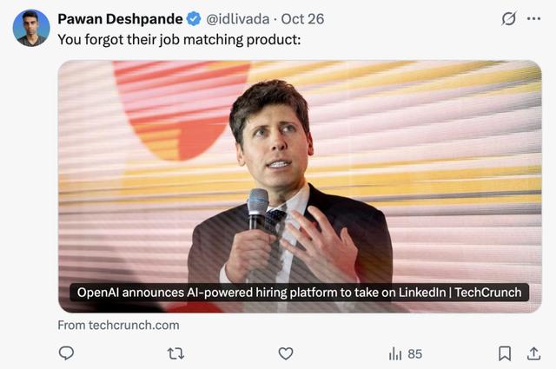This screenshot has height=369, width=556.
Task: Open the three-dot More options menu
Action: (533, 19)
